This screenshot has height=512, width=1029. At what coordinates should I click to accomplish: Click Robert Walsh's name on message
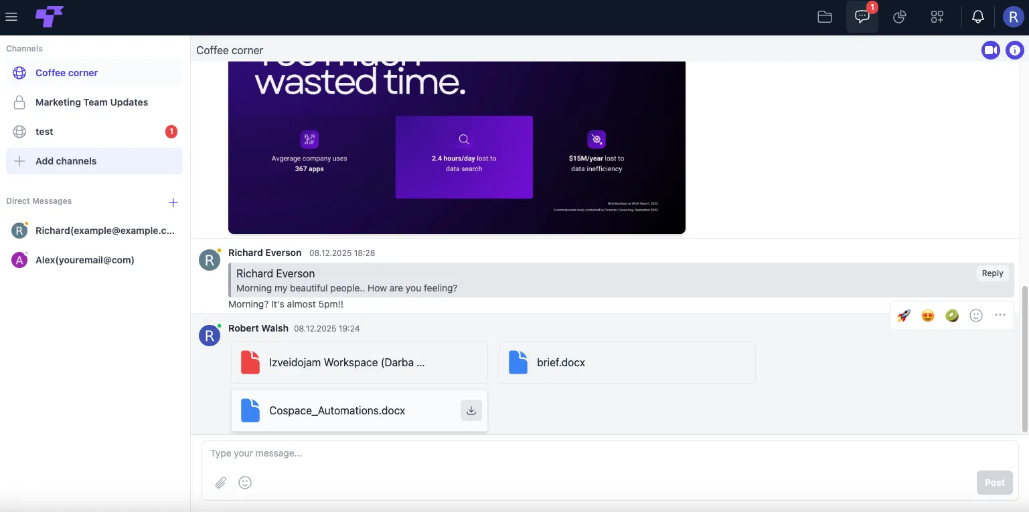pos(258,328)
